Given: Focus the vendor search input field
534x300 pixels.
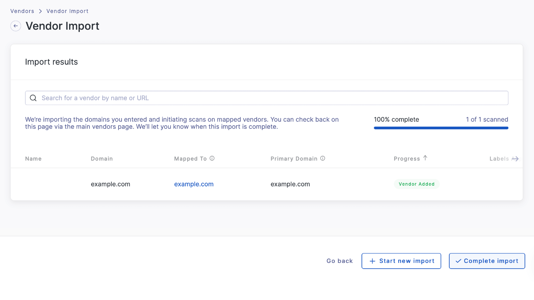Looking at the screenshot, I should [267, 98].
